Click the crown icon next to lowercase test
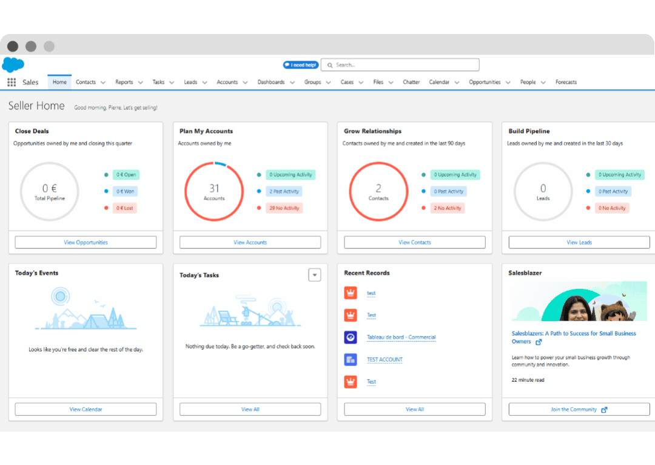 click(350, 293)
